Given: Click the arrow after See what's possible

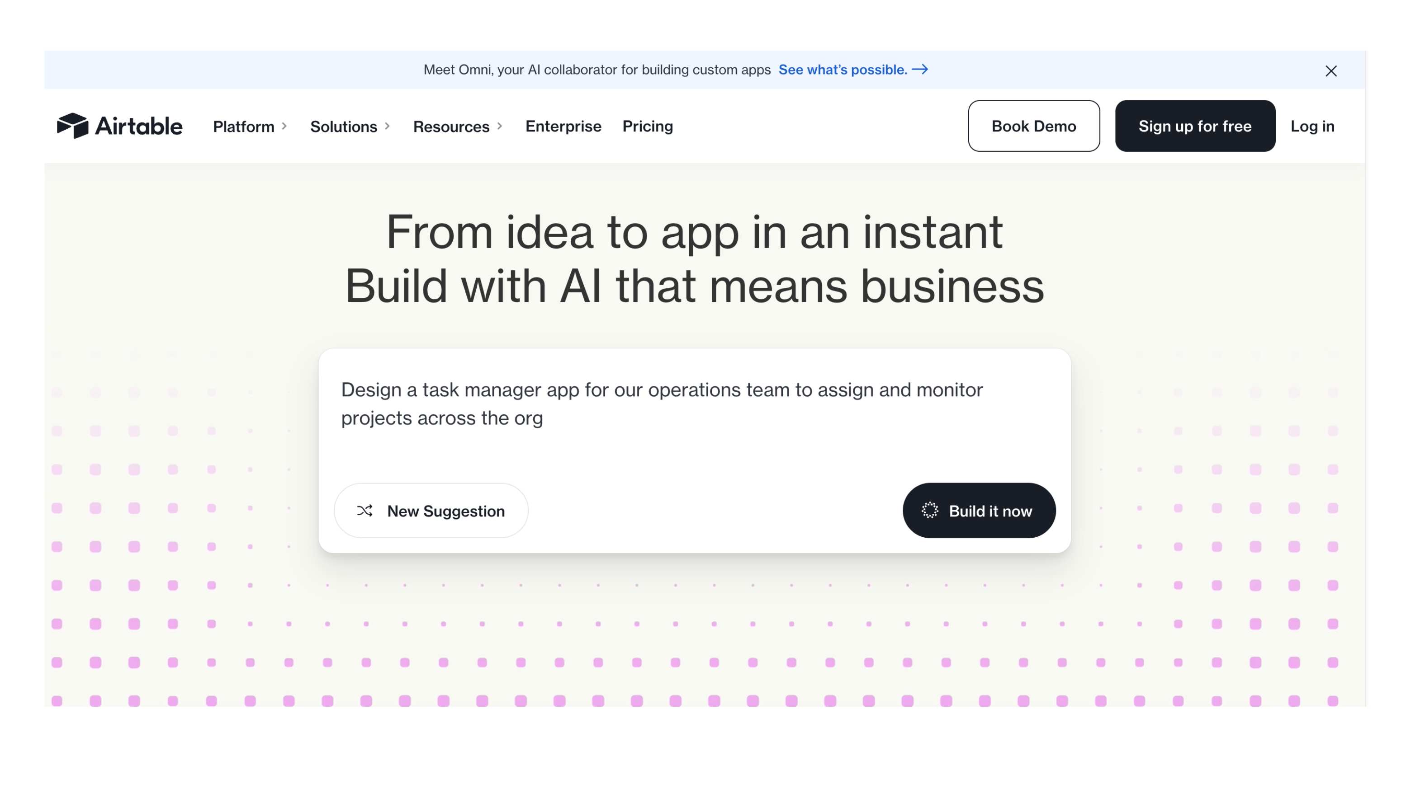Looking at the screenshot, I should (x=920, y=70).
